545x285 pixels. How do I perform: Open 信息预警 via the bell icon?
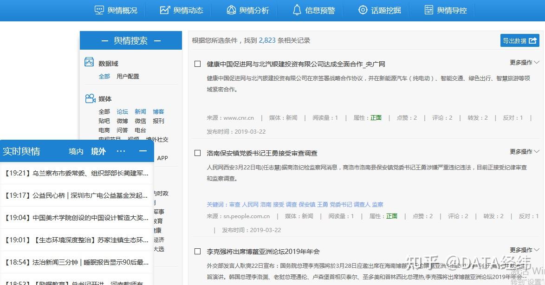tap(297, 10)
